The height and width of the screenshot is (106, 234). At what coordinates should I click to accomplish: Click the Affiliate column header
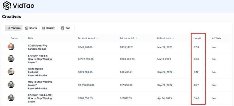pyautogui.click(x=217, y=38)
